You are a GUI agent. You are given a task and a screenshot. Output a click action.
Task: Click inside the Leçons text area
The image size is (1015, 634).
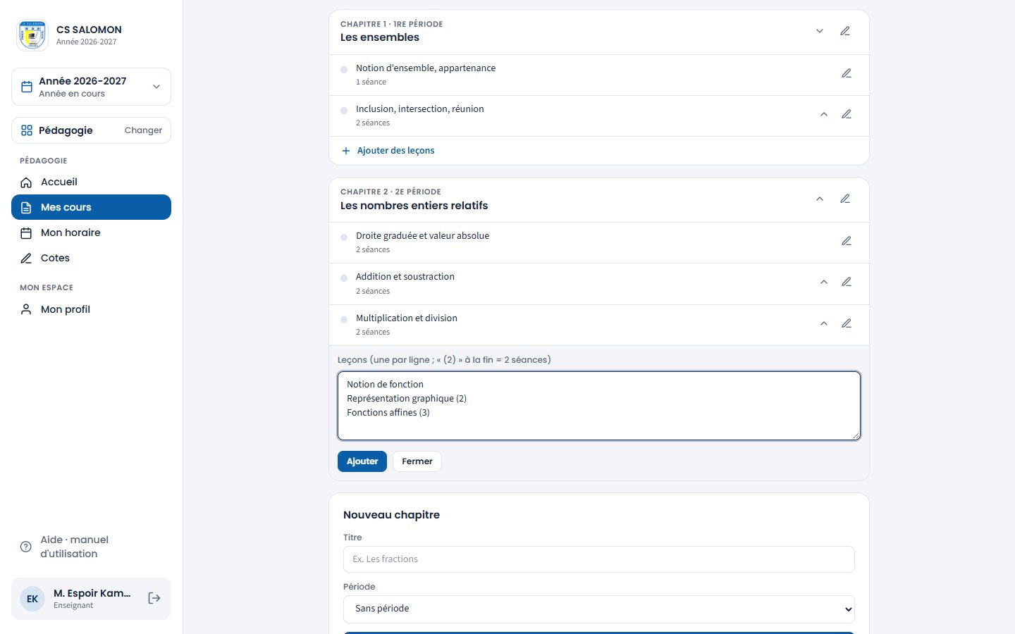click(x=599, y=406)
